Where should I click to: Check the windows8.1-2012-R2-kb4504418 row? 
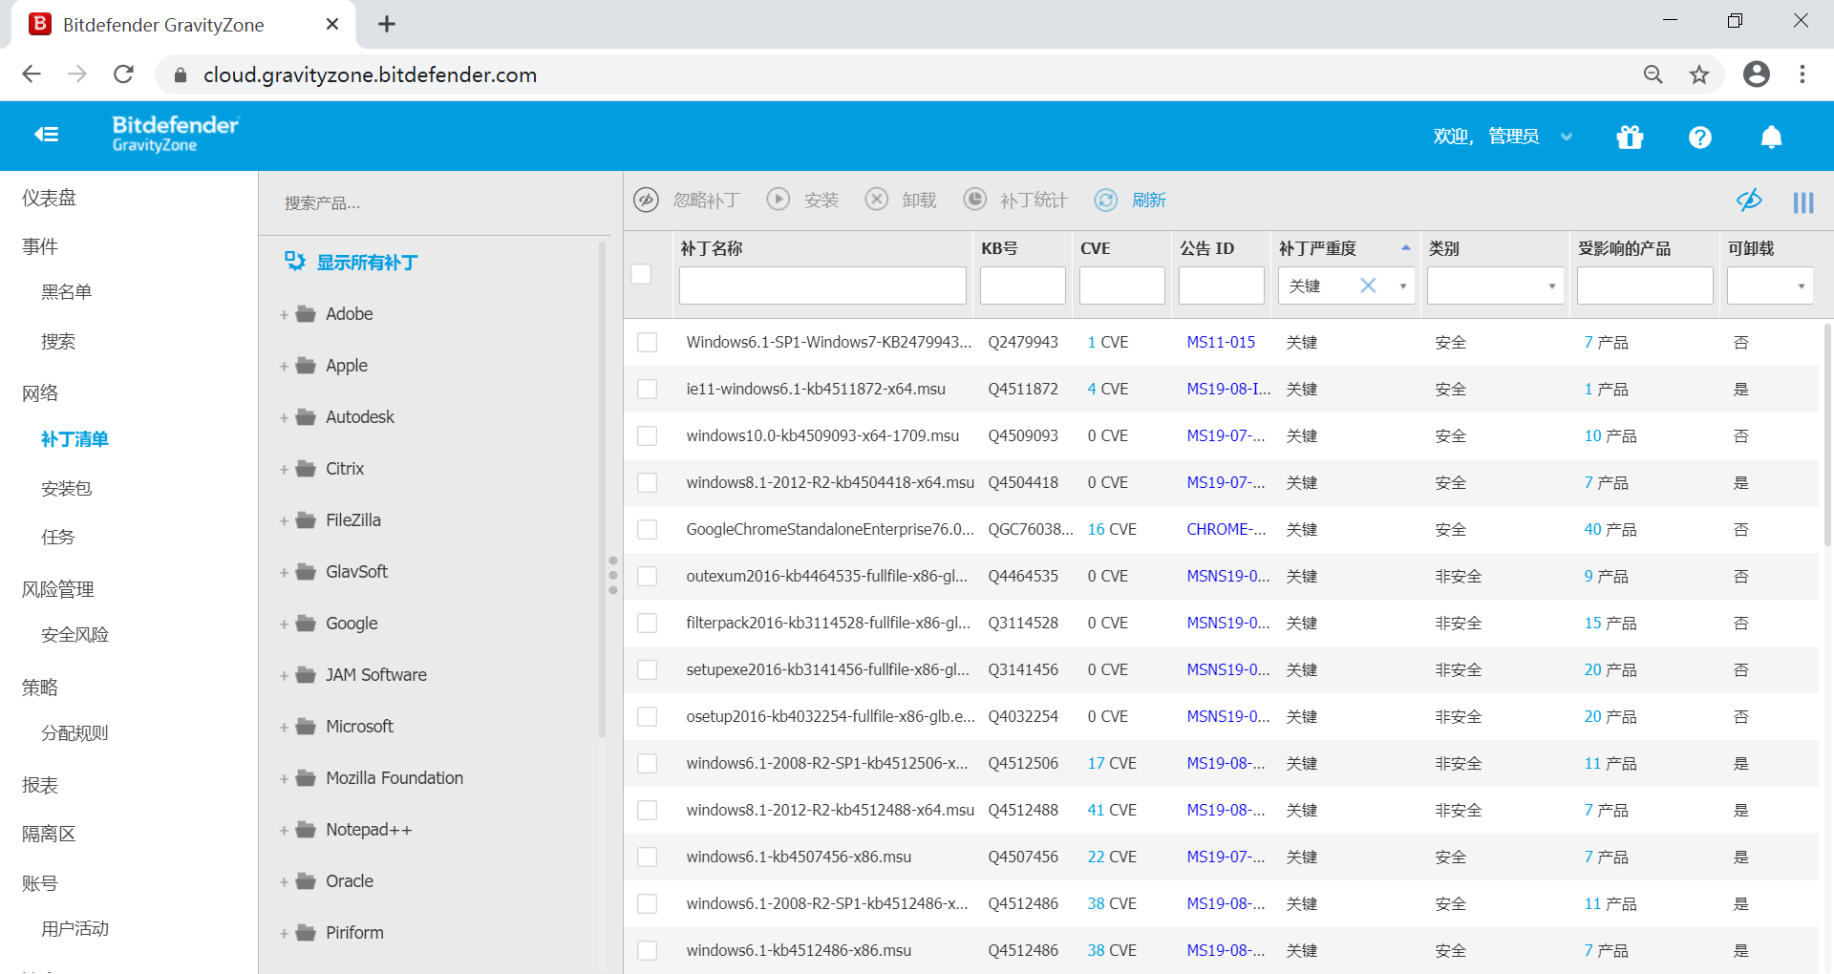coord(647,482)
